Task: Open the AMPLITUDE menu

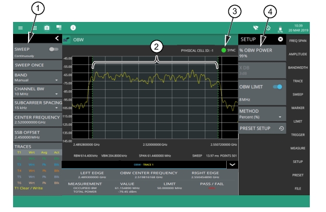Action: coord(298,54)
